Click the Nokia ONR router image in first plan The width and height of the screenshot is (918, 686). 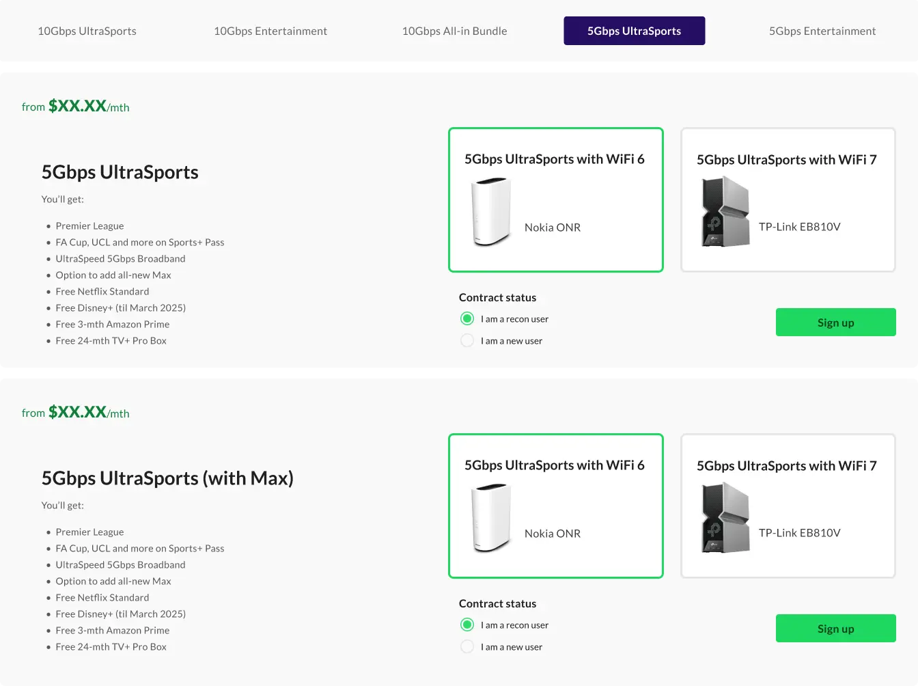[x=491, y=212]
